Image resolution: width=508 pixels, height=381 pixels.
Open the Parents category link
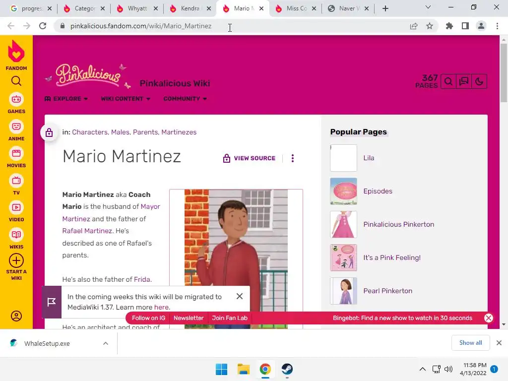coord(145,132)
